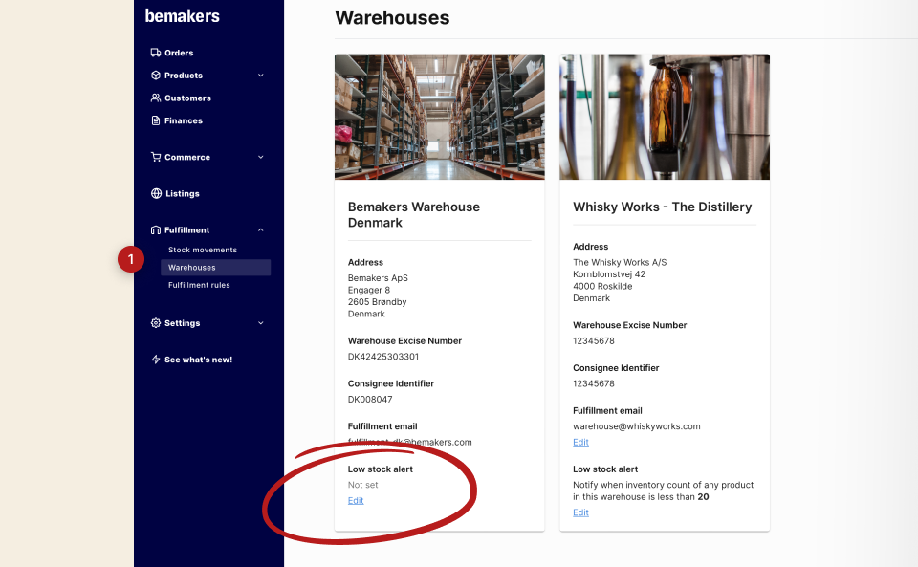Open the Customers page
This screenshot has width=918, height=567.
point(187,98)
